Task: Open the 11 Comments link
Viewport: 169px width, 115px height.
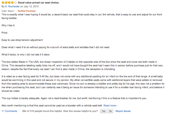Action: pos(9,111)
